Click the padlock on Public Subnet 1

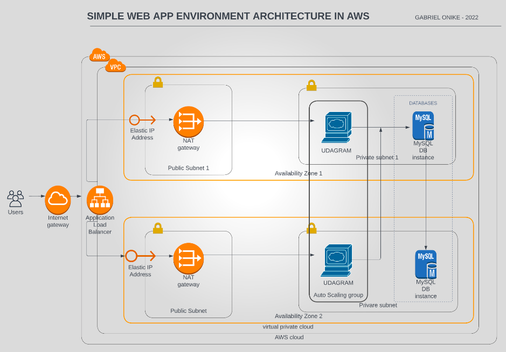[x=157, y=82]
